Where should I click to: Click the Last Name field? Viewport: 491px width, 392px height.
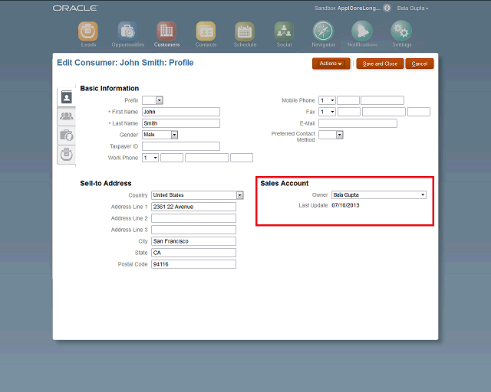(x=181, y=123)
